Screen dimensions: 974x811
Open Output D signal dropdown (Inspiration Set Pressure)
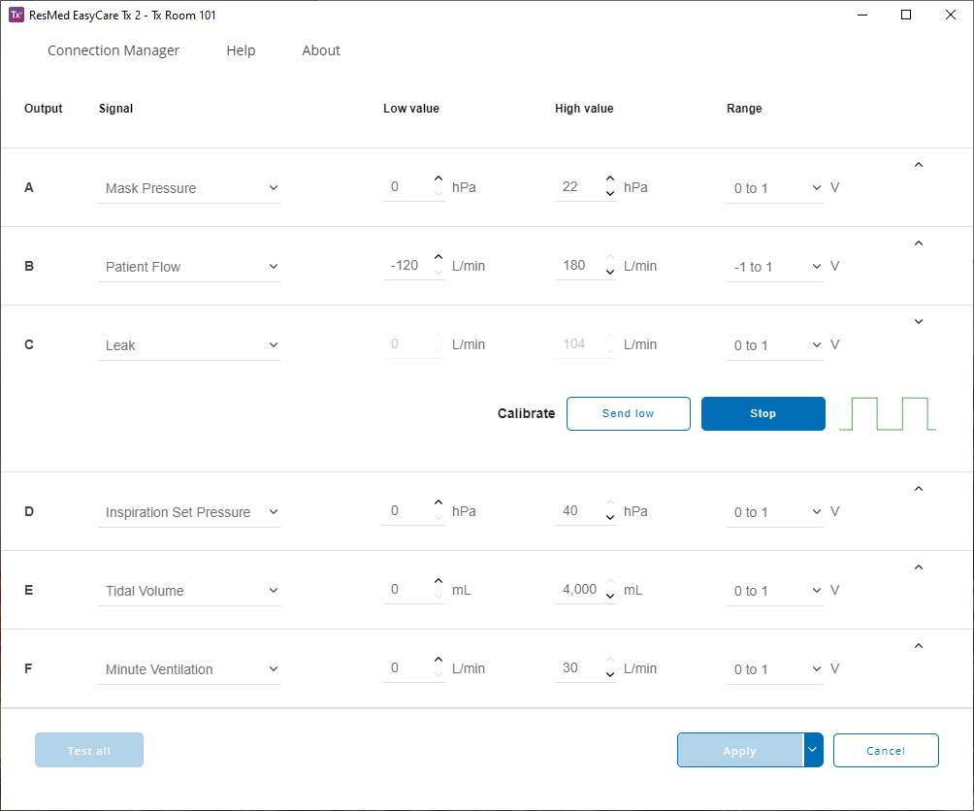point(189,512)
